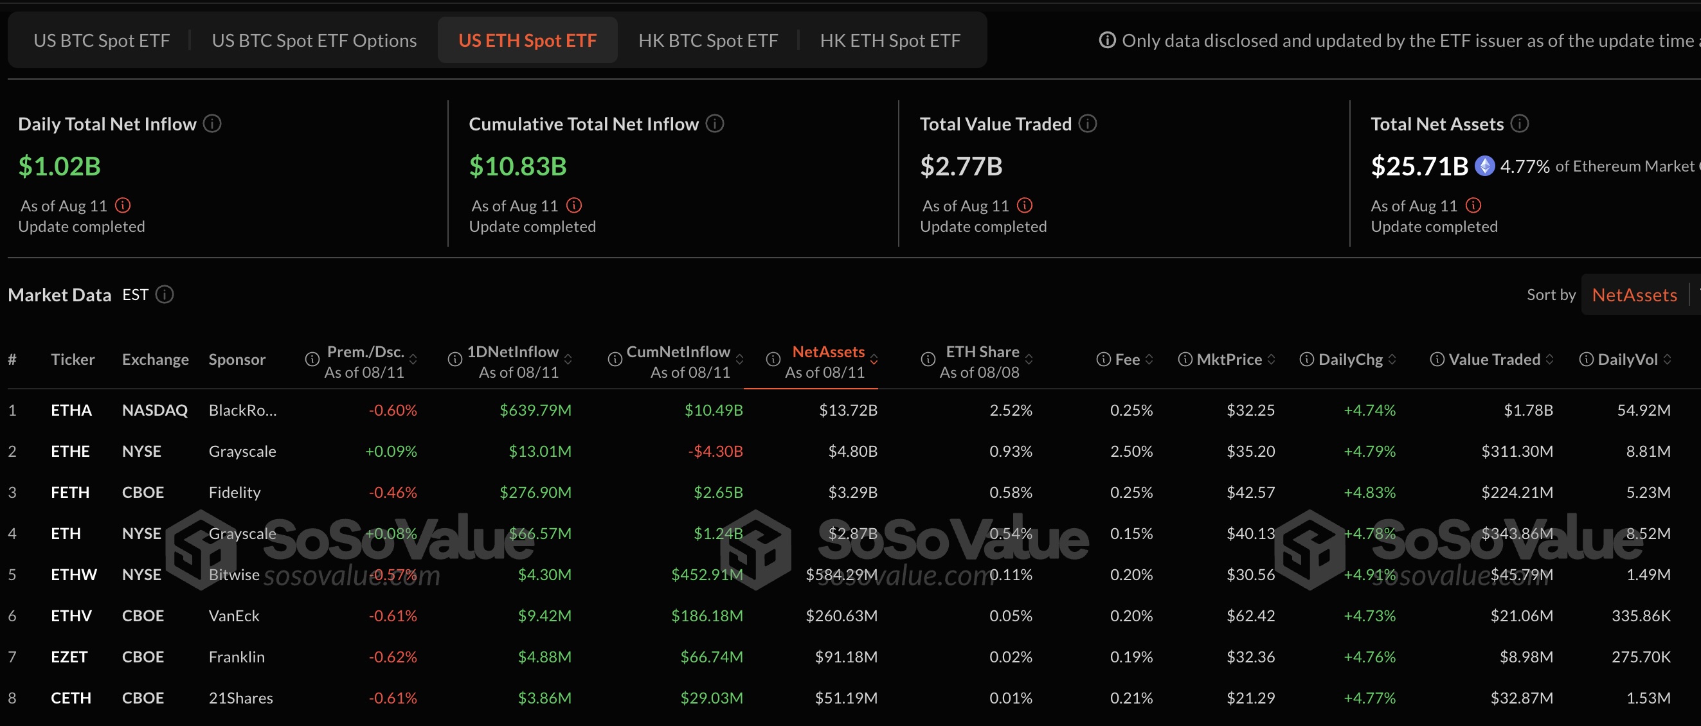
Task: Open HK ETH Spot ETF tab
Action: [890, 40]
